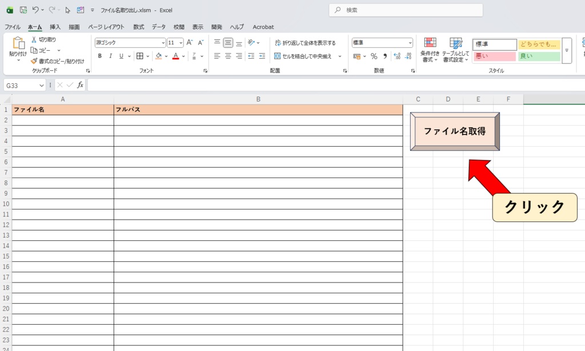Expand the cell styles gallery
This screenshot has height=351, width=585.
coord(567,51)
